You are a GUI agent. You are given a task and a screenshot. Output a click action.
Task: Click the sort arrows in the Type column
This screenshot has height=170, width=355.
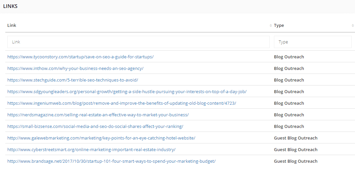point(353,26)
